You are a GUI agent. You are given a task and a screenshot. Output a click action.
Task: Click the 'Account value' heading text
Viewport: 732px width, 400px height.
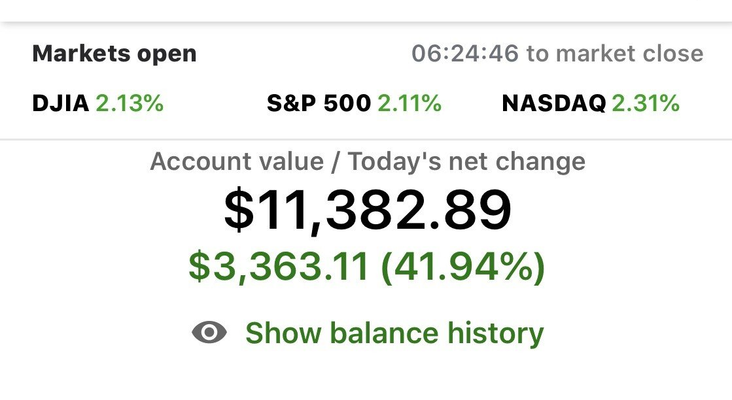click(237, 162)
